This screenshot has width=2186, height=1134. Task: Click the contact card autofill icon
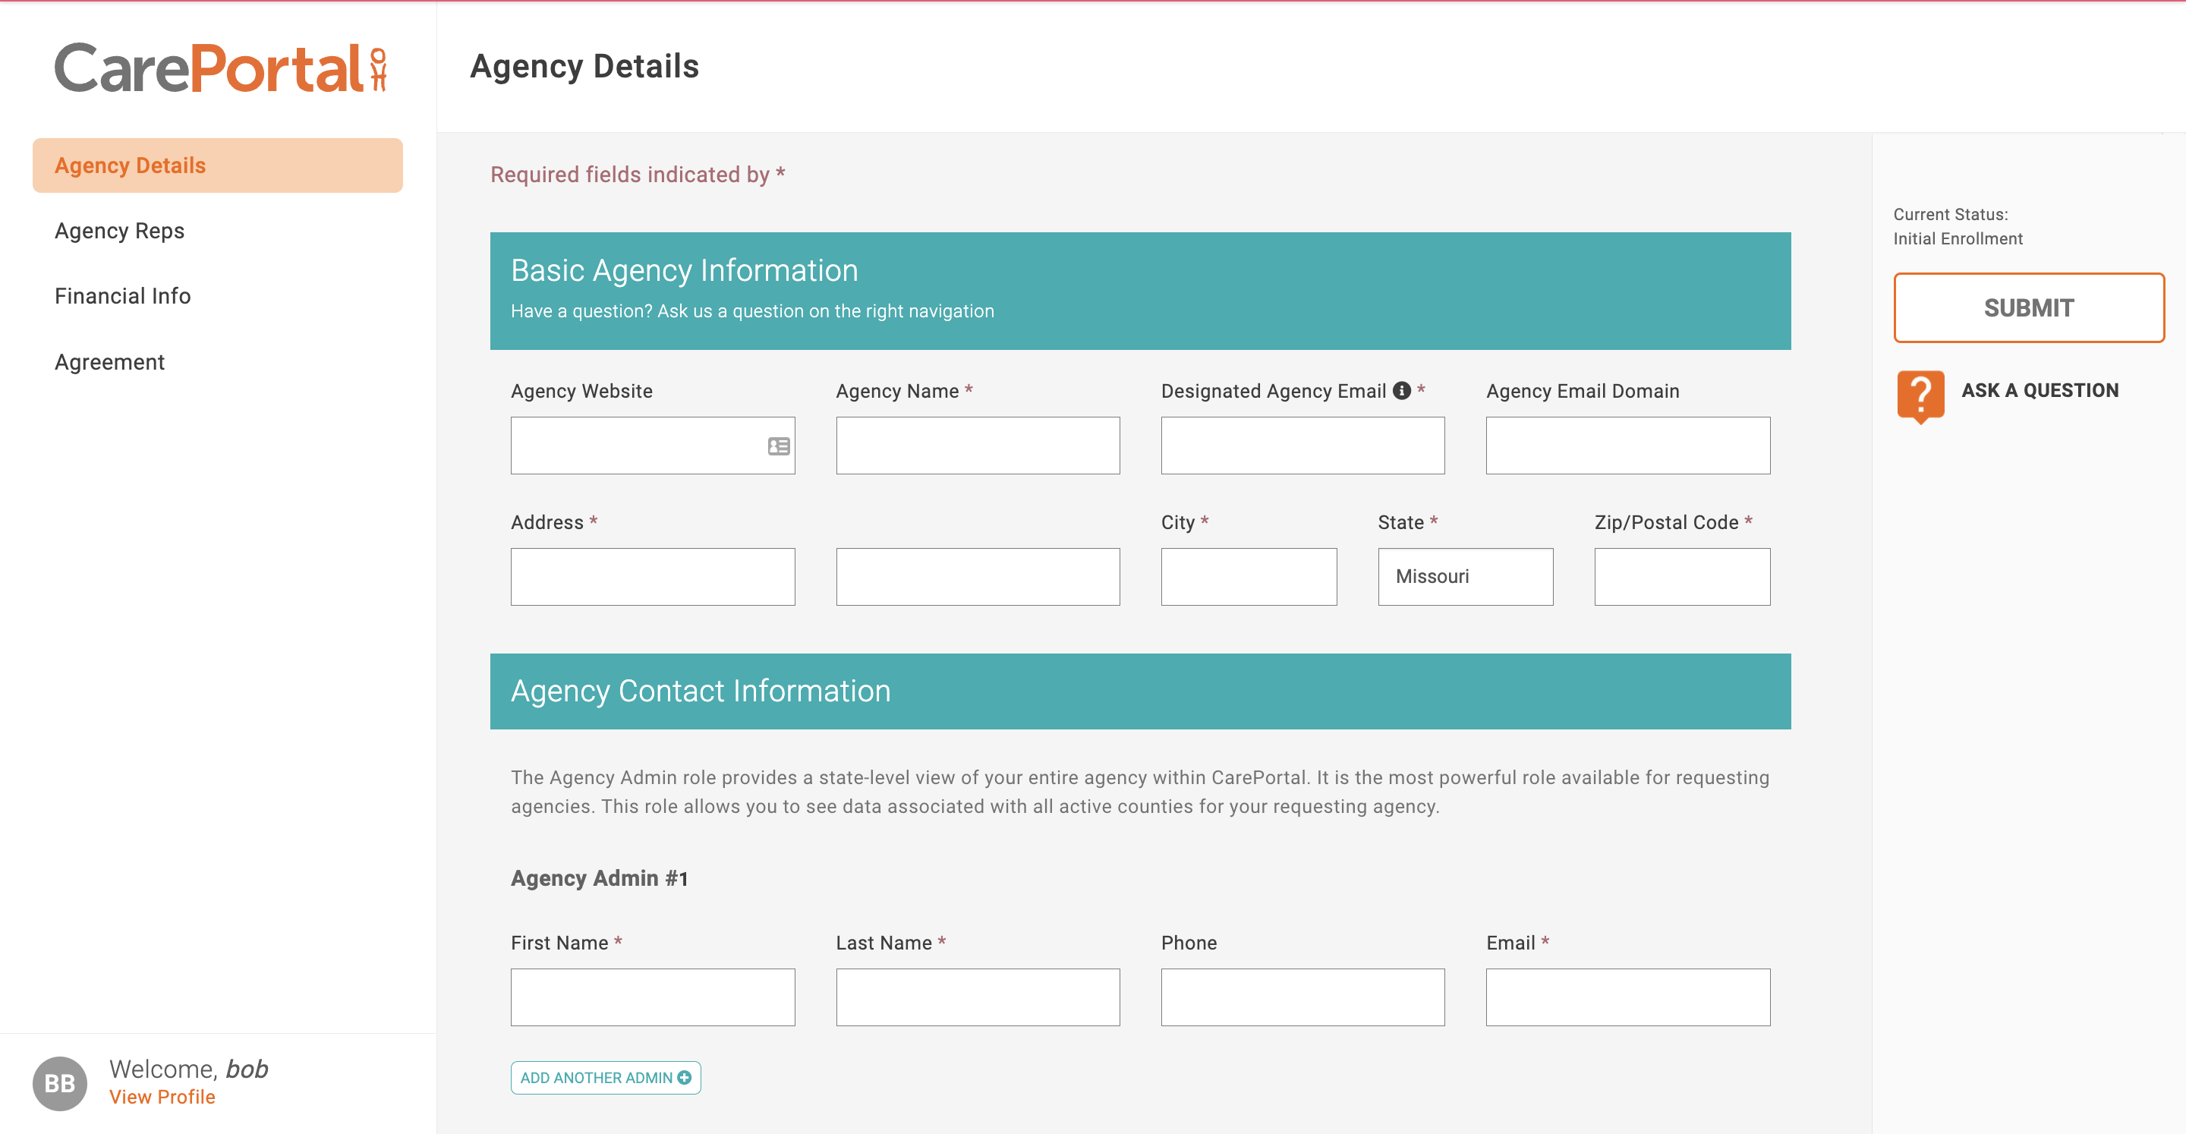pyautogui.click(x=778, y=446)
